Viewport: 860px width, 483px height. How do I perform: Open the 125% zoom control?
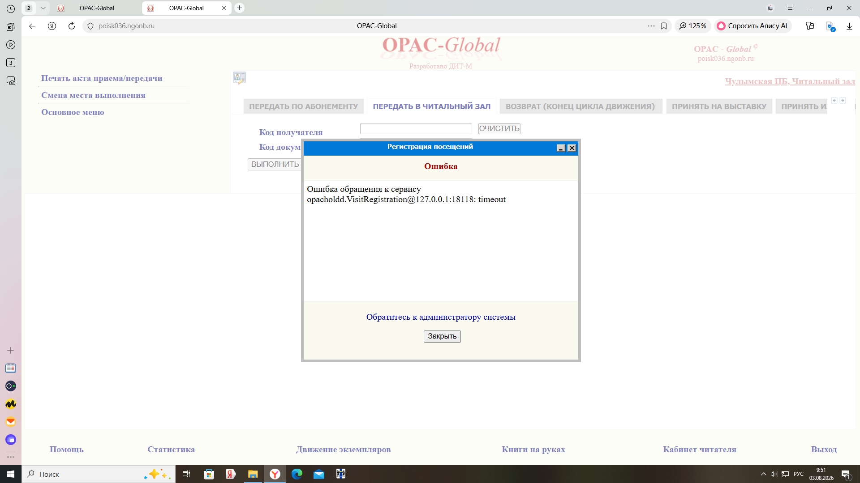(692, 26)
